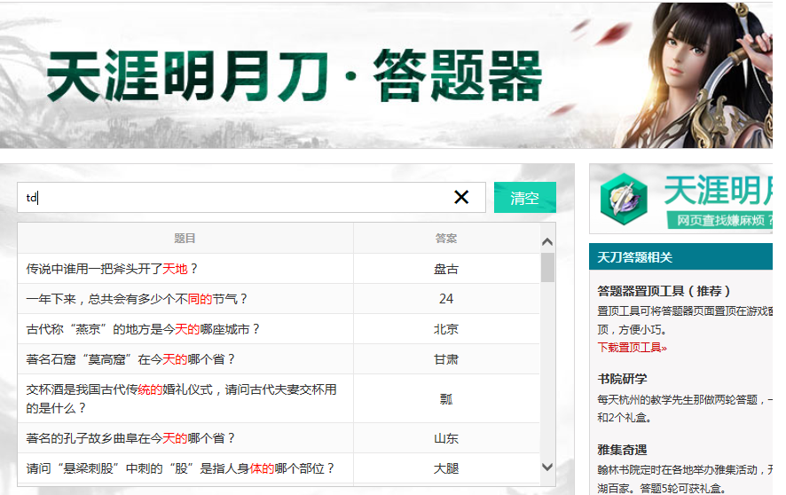Viewport: 786px width, 495px height.
Task: Select the answer cell 北京
Action: tap(446, 329)
